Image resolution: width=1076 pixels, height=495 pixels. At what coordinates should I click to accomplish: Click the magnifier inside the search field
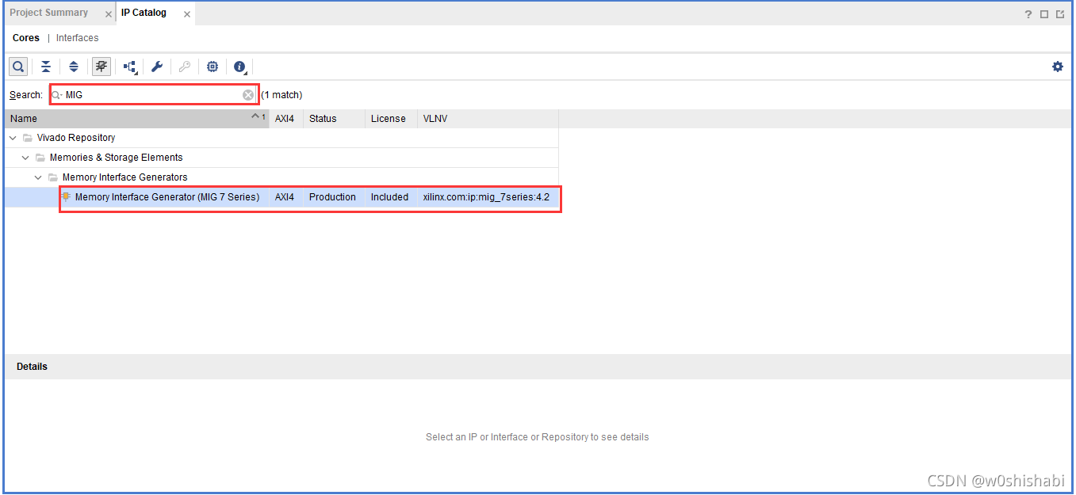[57, 95]
